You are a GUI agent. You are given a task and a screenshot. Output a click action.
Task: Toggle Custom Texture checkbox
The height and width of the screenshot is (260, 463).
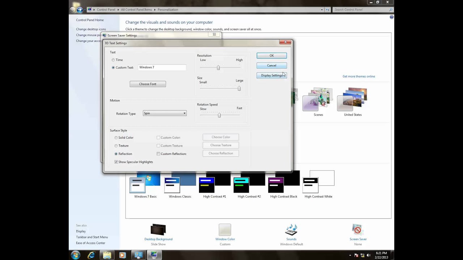click(158, 146)
